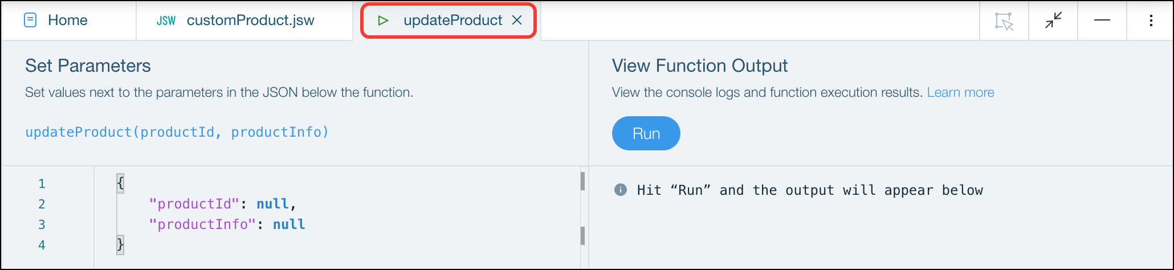The image size is (1174, 270).
Task: Click the closing brace on line 4
Action: pyautogui.click(x=120, y=245)
